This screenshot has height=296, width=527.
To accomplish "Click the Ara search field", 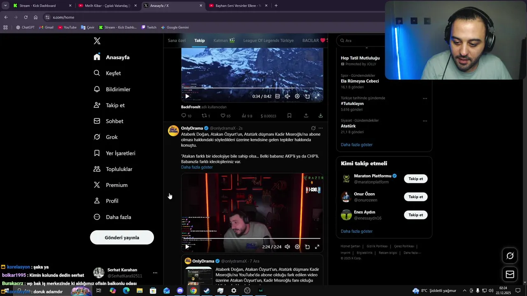I will coord(361,40).
